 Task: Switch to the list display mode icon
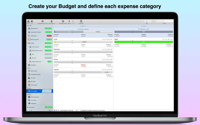tap(58, 110)
